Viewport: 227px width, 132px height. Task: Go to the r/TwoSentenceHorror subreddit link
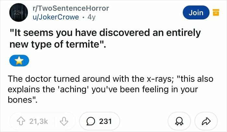coord(69,8)
